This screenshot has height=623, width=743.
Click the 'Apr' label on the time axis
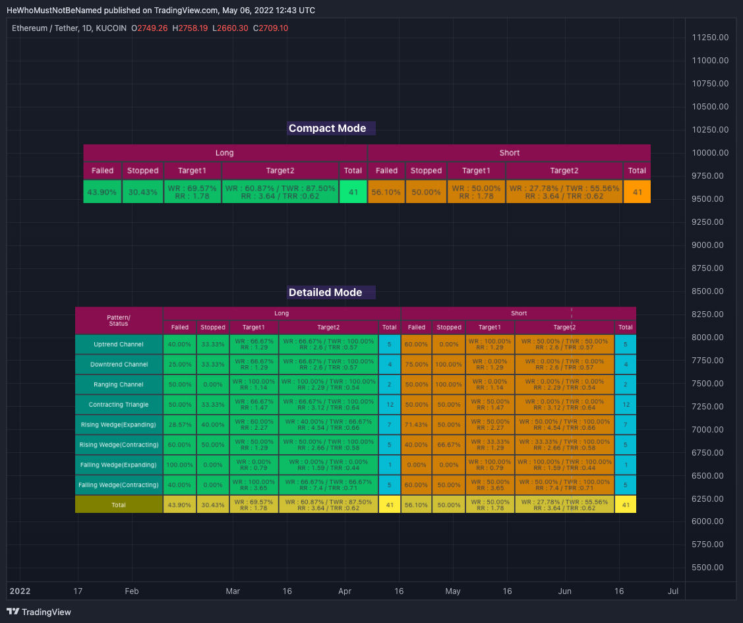coord(345,591)
